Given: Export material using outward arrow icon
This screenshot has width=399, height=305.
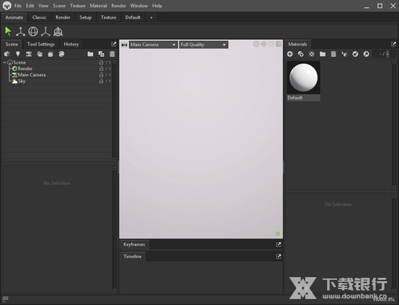Looking at the screenshot, I should pyautogui.click(x=366, y=54).
